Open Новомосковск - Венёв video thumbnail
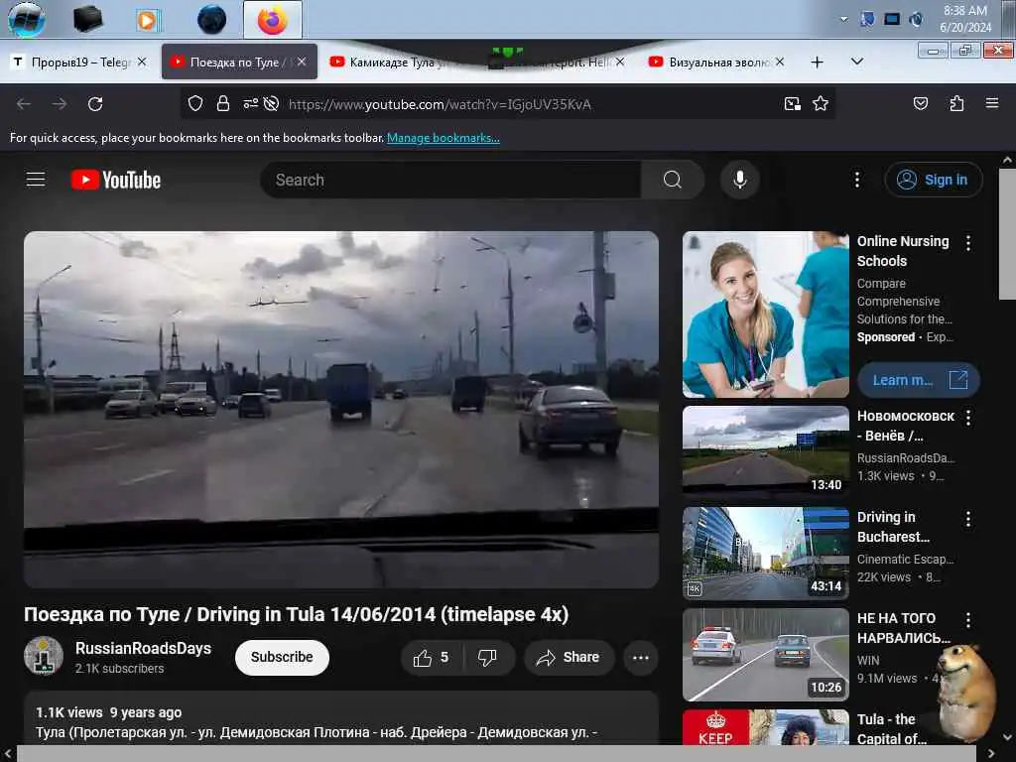The width and height of the screenshot is (1016, 762). click(x=765, y=451)
